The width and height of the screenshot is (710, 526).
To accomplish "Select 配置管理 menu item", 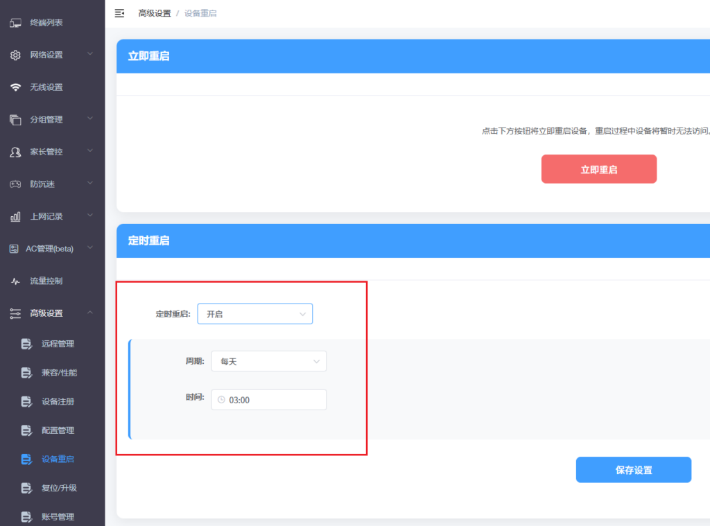I will [x=58, y=430].
